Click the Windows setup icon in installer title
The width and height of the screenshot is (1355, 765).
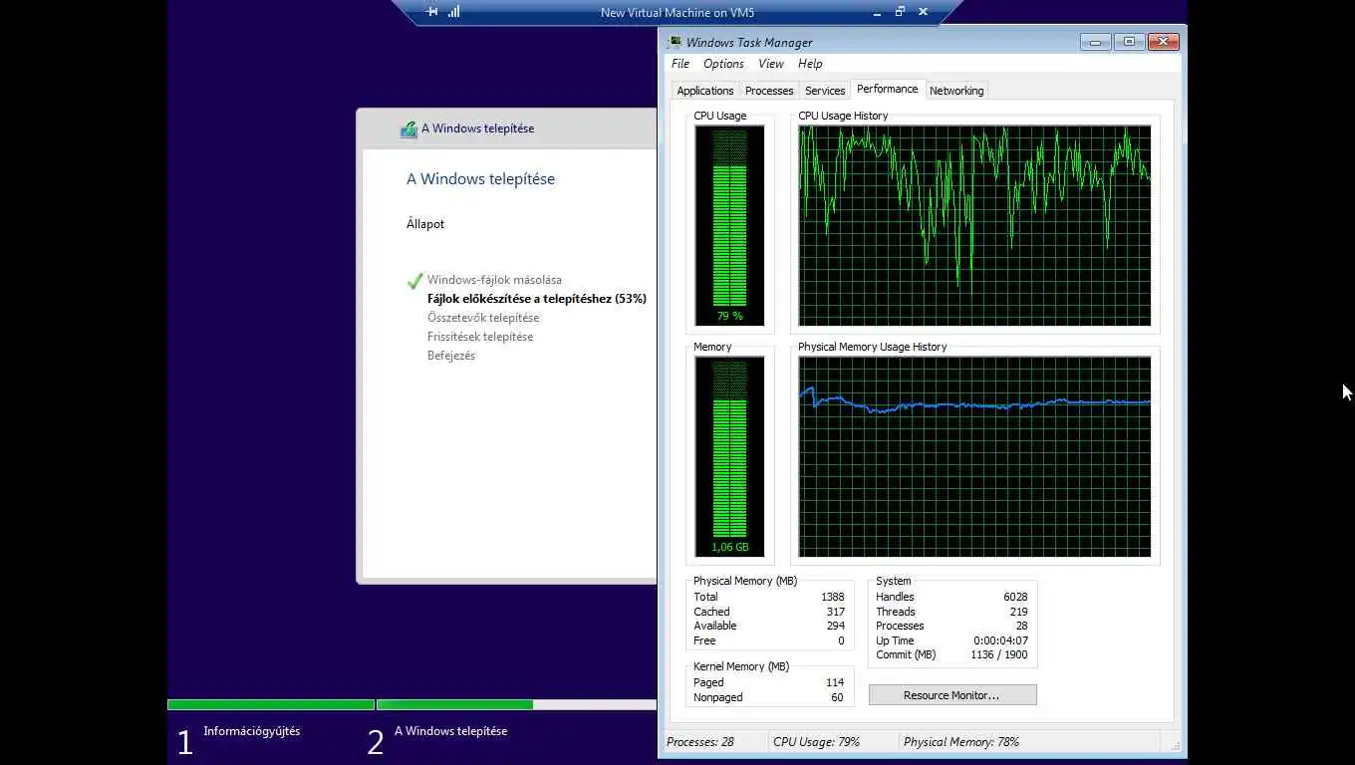point(408,128)
